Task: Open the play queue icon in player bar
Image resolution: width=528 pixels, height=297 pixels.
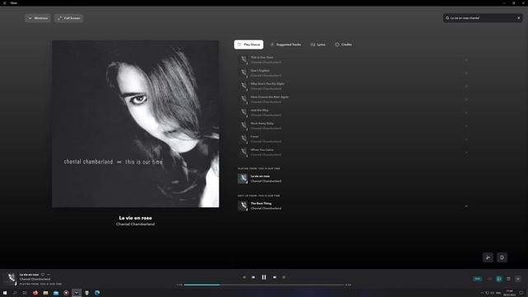Action: point(508,279)
